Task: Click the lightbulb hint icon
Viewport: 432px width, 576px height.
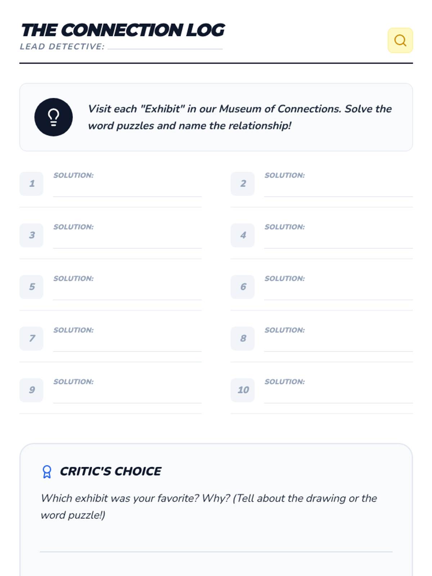Action: (x=54, y=117)
